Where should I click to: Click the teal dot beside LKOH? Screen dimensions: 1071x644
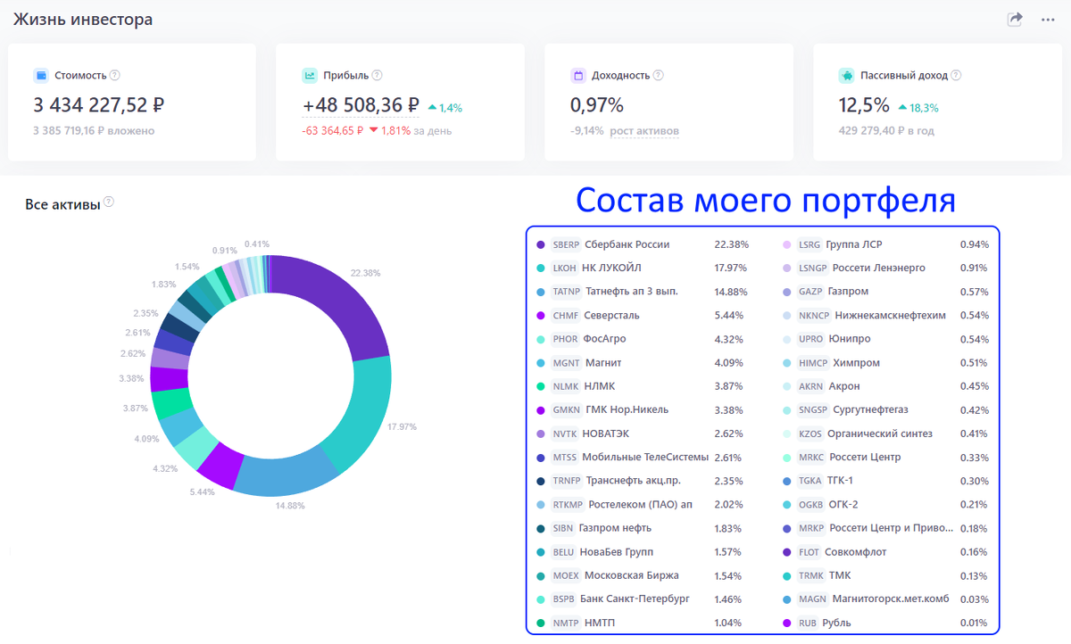click(x=541, y=268)
